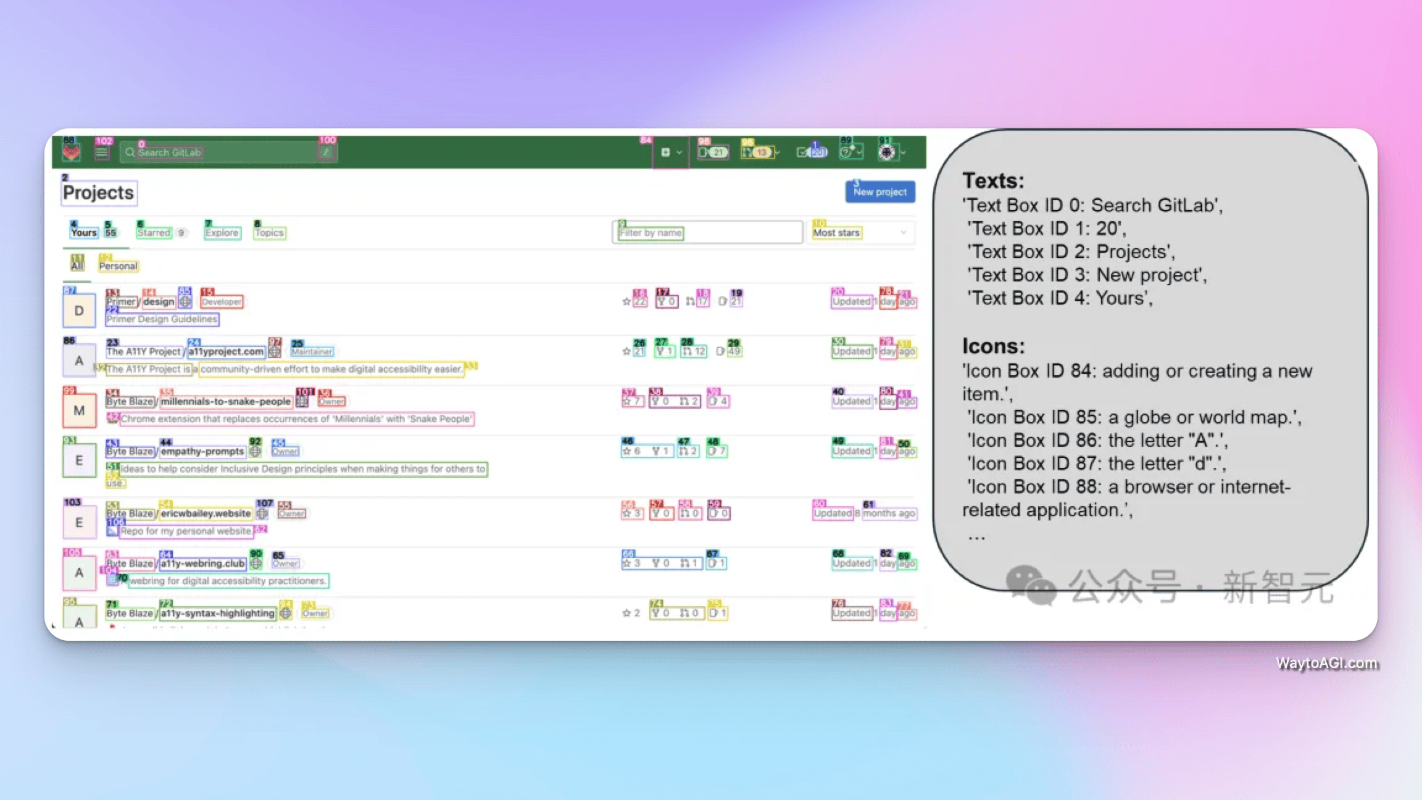This screenshot has height=800, width=1422.
Task: Click the 21 issues icon for design
Action: tap(731, 302)
